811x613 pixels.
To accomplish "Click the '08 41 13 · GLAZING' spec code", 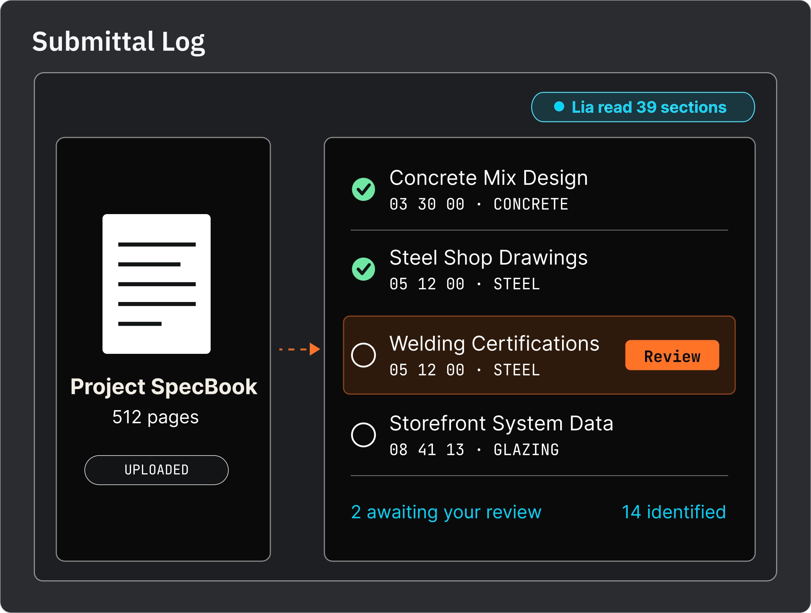I will pyautogui.click(x=474, y=450).
